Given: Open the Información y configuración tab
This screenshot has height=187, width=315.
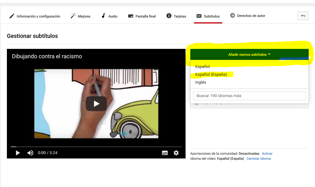Looking at the screenshot, I should (35, 16).
